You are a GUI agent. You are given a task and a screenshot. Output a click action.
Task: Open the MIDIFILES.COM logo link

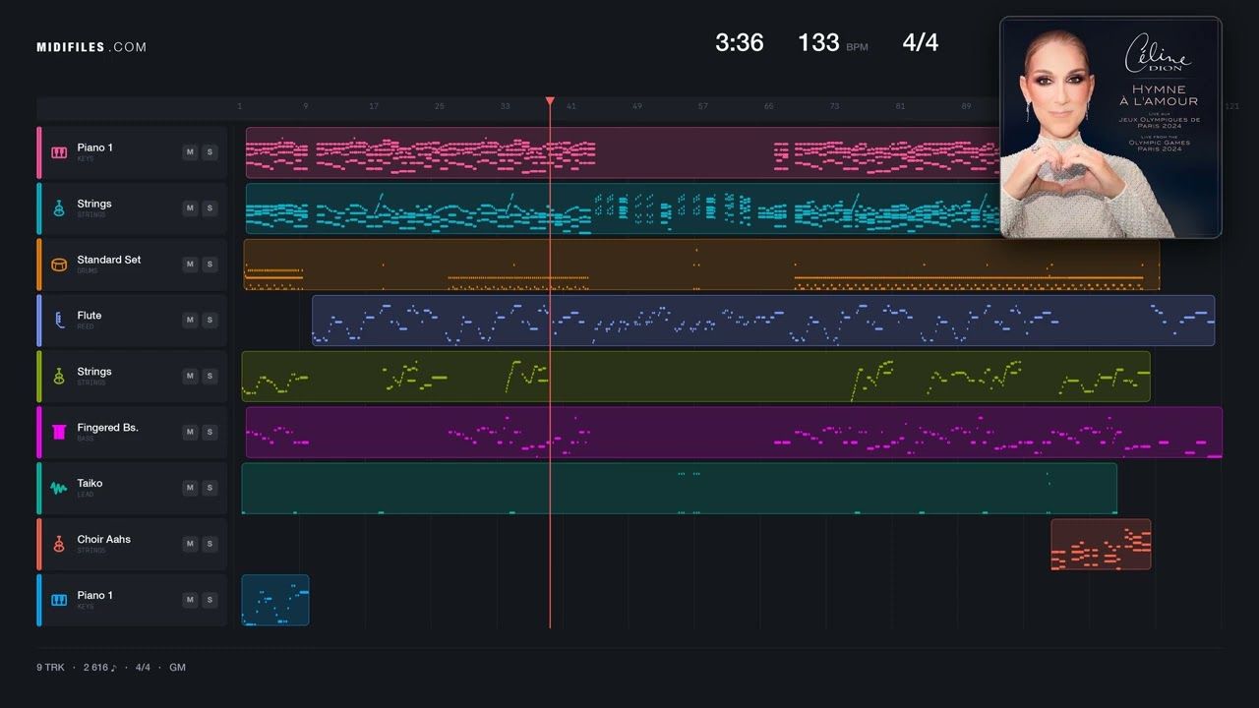[91, 47]
